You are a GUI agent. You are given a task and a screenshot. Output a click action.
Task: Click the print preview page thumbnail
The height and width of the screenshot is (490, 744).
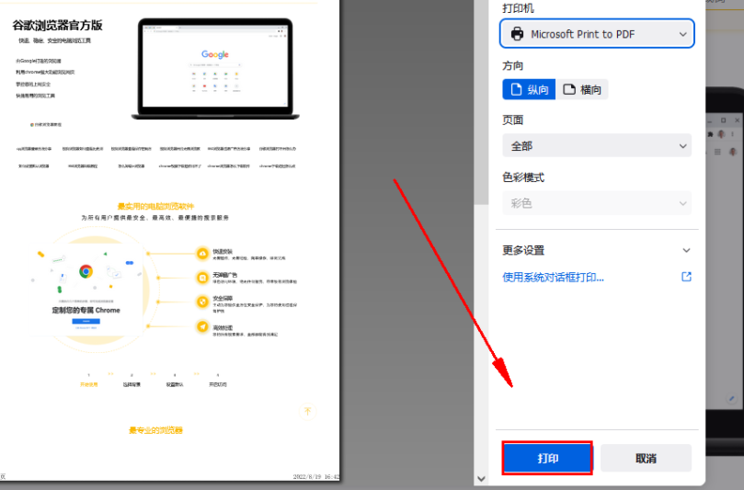(x=170, y=241)
